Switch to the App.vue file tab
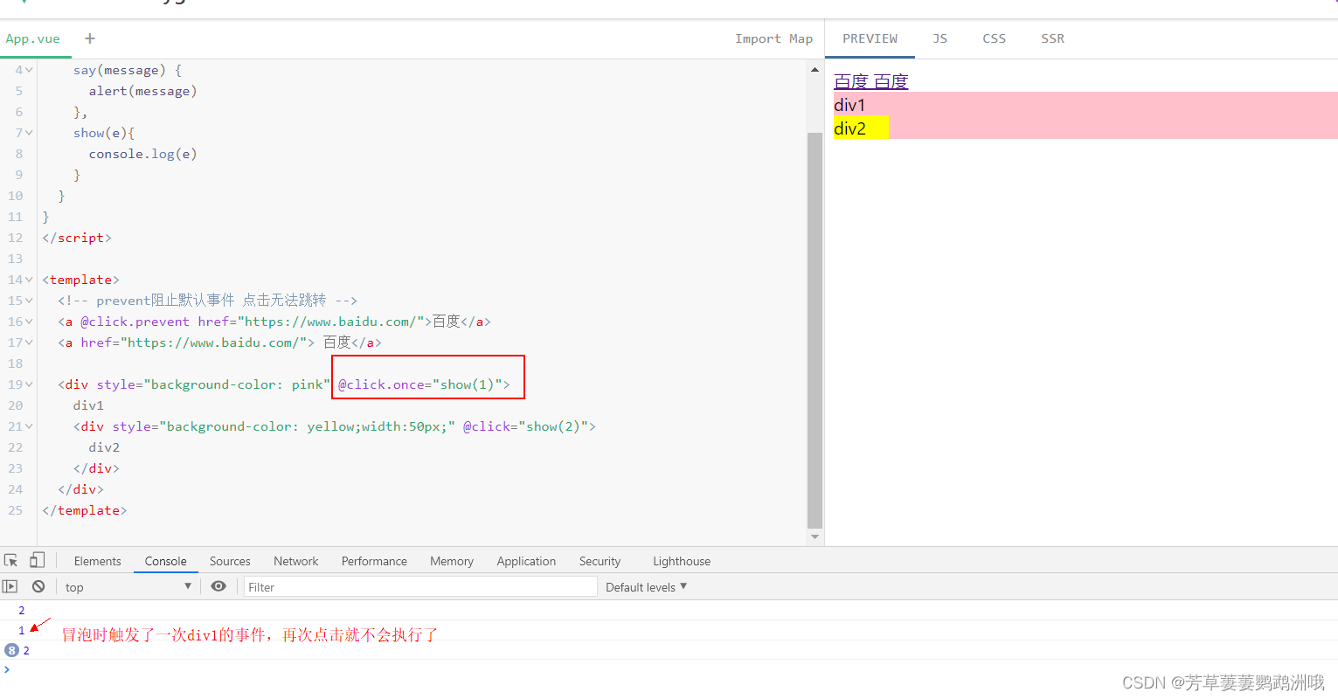 (33, 38)
